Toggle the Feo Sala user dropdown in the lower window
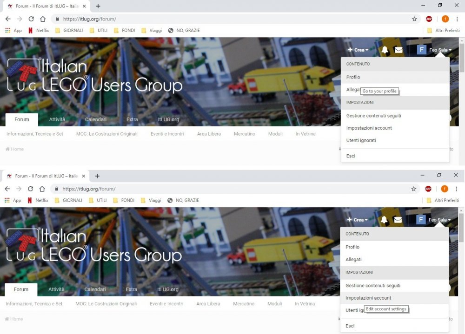This screenshot has width=465, height=334. 440,220
